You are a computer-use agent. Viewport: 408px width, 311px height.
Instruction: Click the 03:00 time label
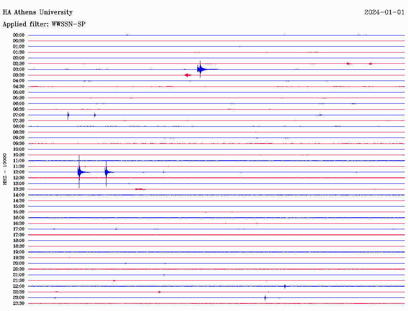point(19,69)
